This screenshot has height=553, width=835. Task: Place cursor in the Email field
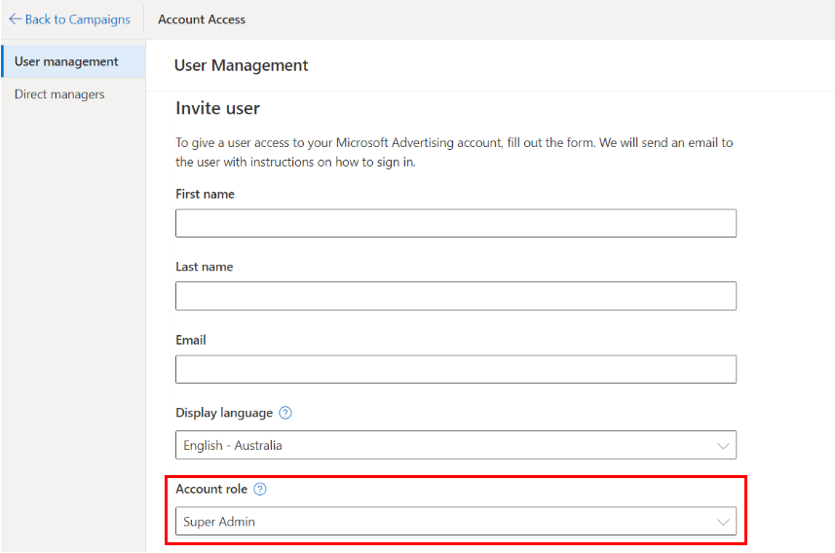coord(455,369)
